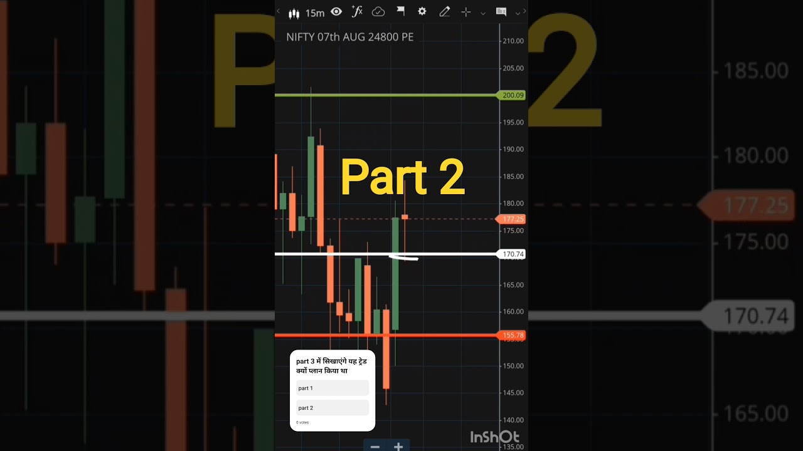Click the 165.00 price axis value

pyautogui.click(x=513, y=285)
